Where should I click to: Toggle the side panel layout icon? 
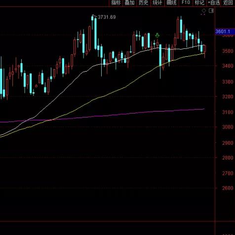point(211,11)
